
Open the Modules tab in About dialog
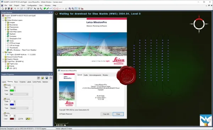(105, 75)
